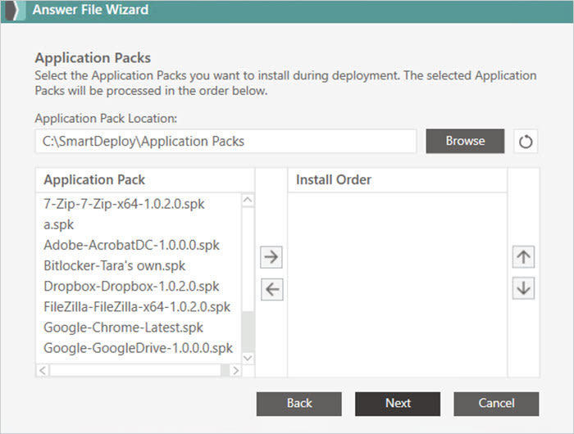
Task: Click the Application Pack Location path field
Action: pos(225,141)
